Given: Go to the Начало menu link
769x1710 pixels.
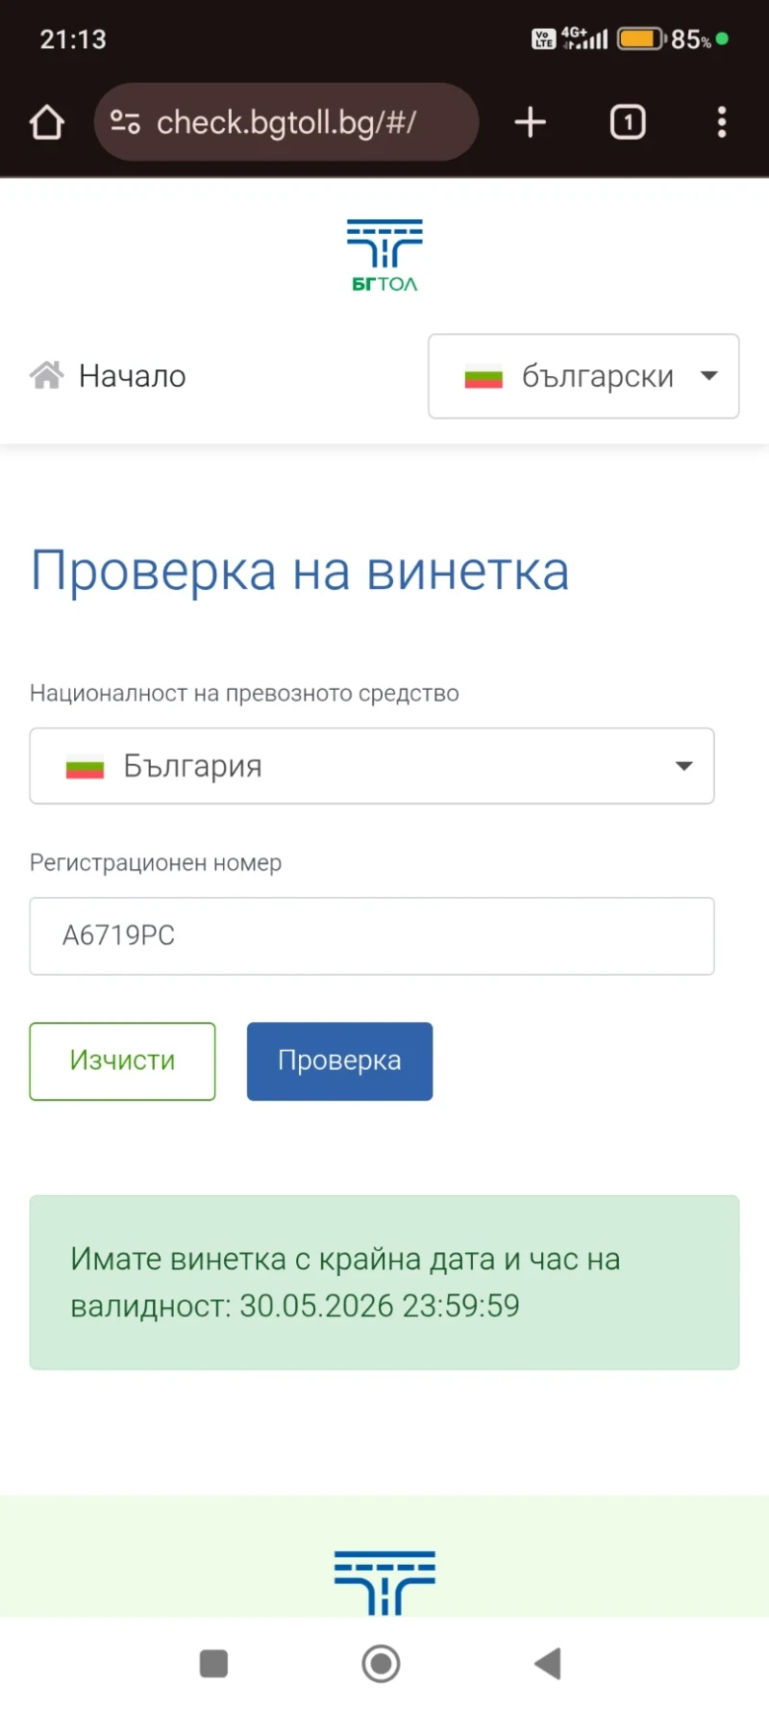Looking at the screenshot, I should [x=133, y=376].
